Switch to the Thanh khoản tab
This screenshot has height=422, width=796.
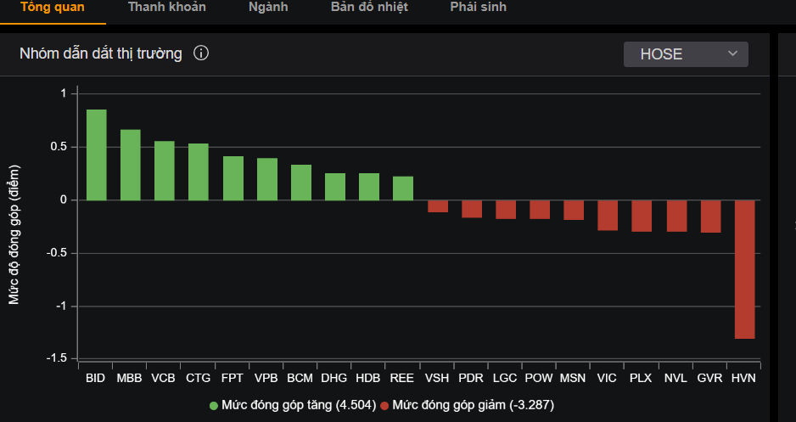166,8
